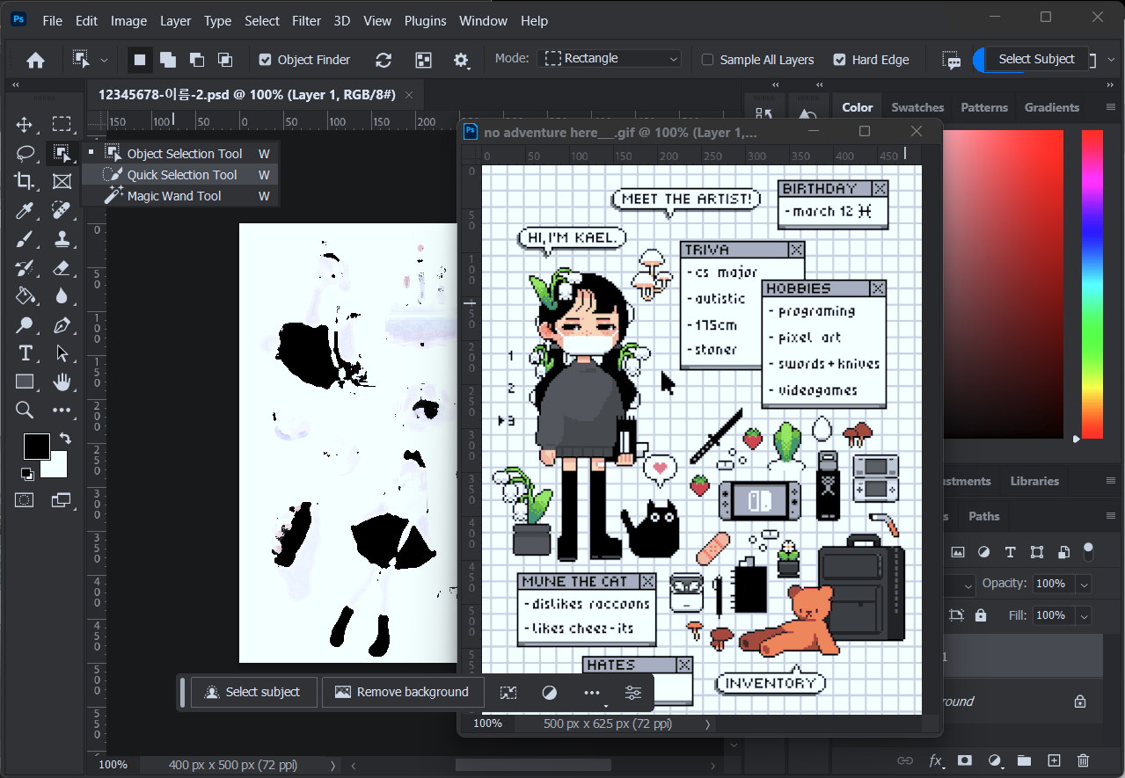
Task: Choose Quick Selection Tool from flyout
Action: coord(181,175)
